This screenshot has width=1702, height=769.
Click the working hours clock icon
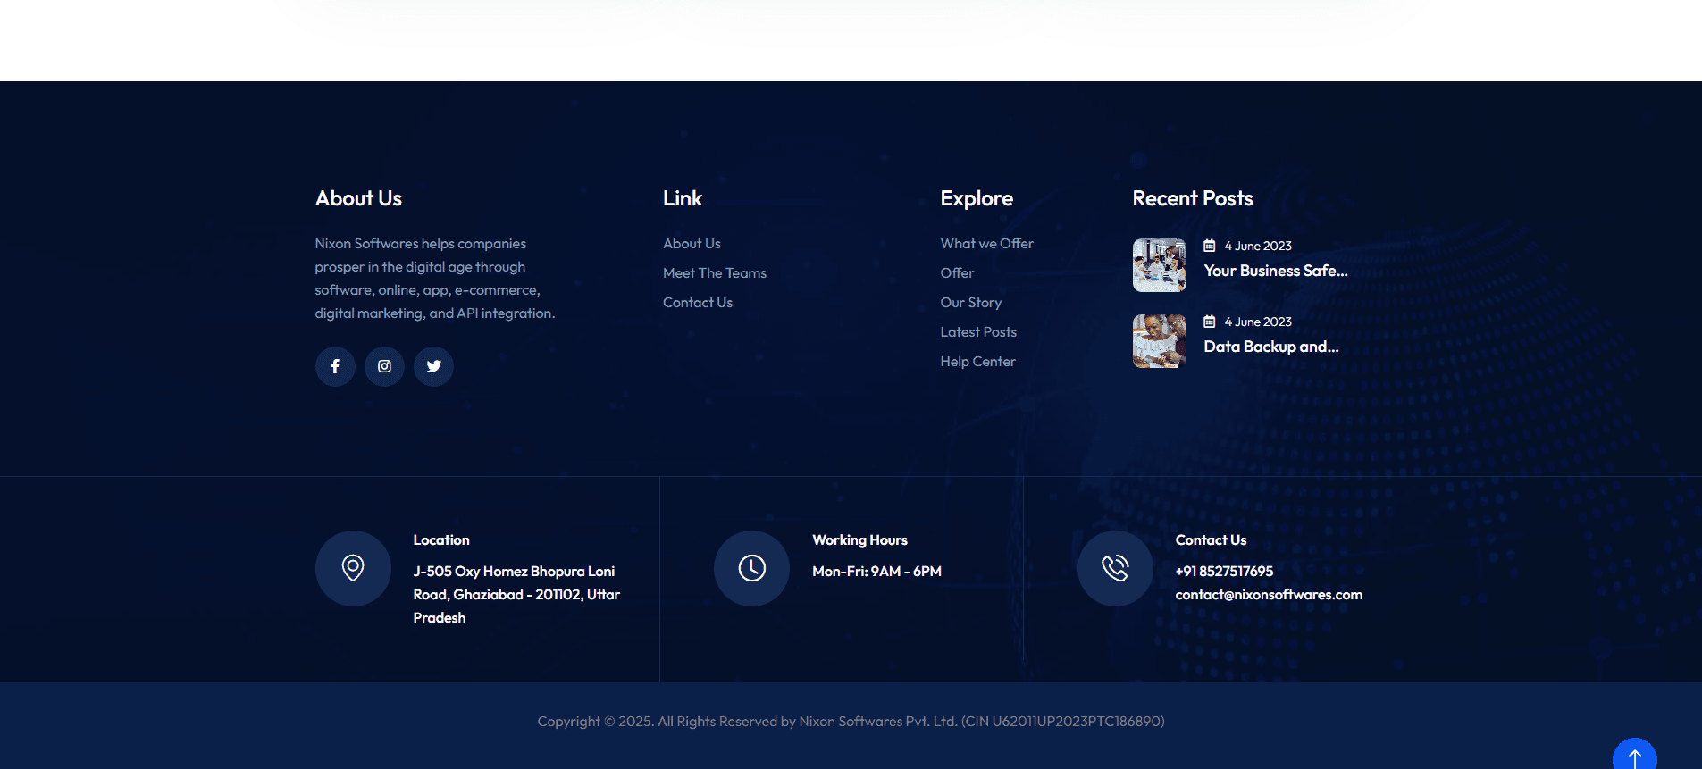(x=751, y=569)
